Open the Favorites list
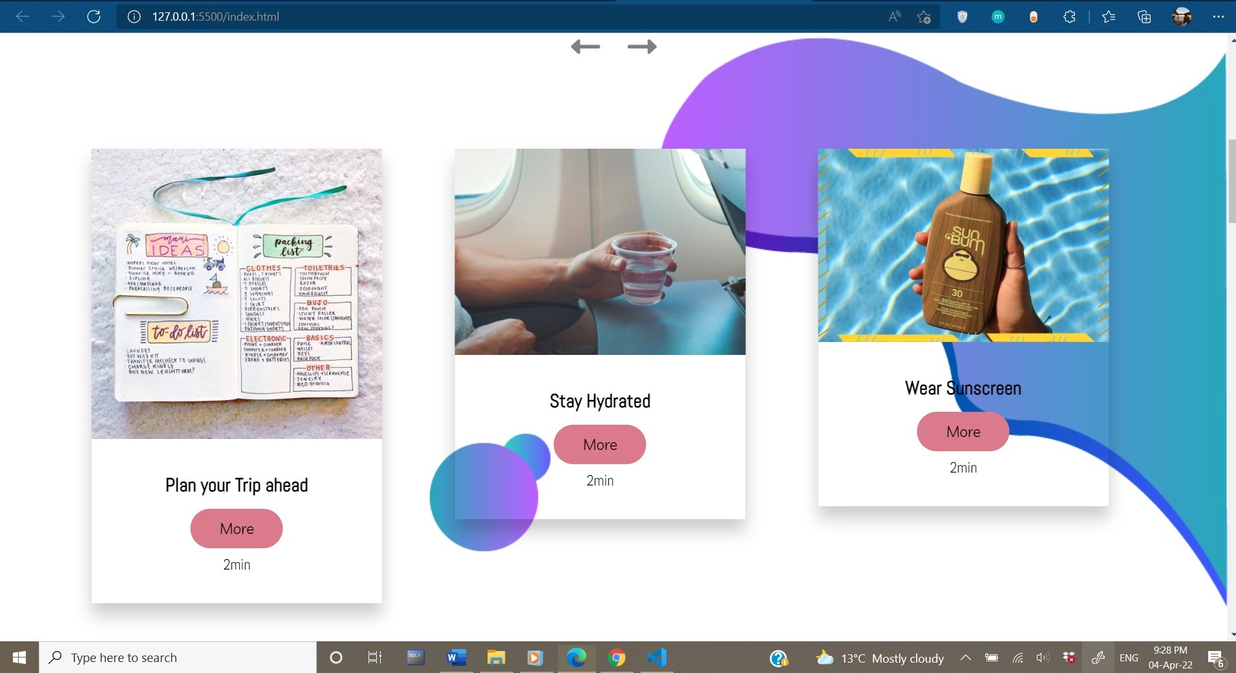Image resolution: width=1236 pixels, height=673 pixels. pyautogui.click(x=1109, y=17)
